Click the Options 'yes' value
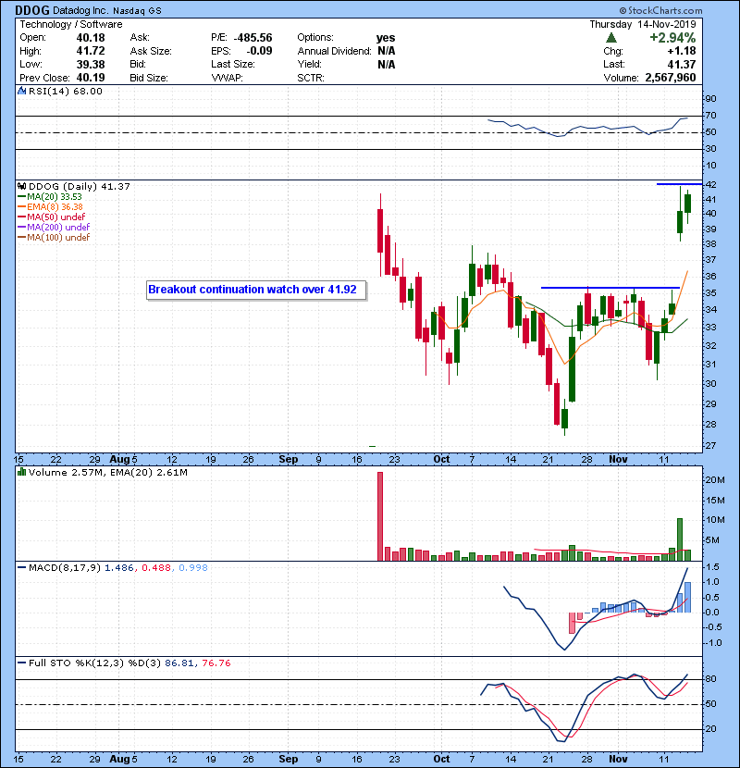The height and width of the screenshot is (768, 740). point(386,38)
